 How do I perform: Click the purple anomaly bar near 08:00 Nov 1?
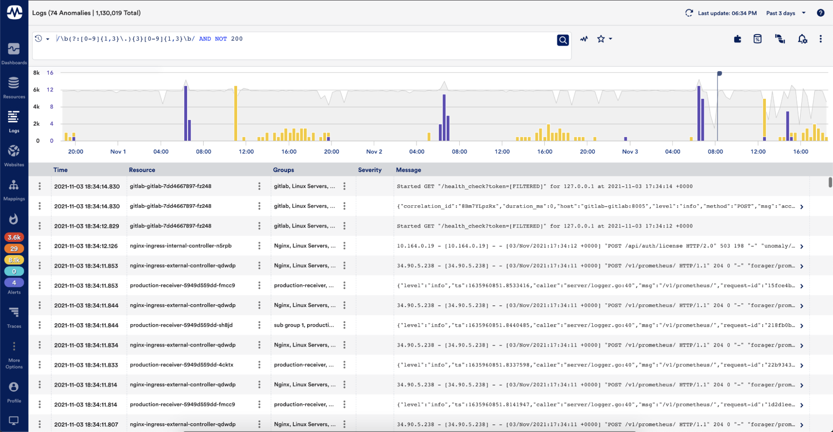[185, 113]
